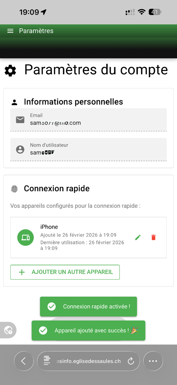Tap the envelope icon in Email field
The height and width of the screenshot is (385, 177).
(20, 120)
